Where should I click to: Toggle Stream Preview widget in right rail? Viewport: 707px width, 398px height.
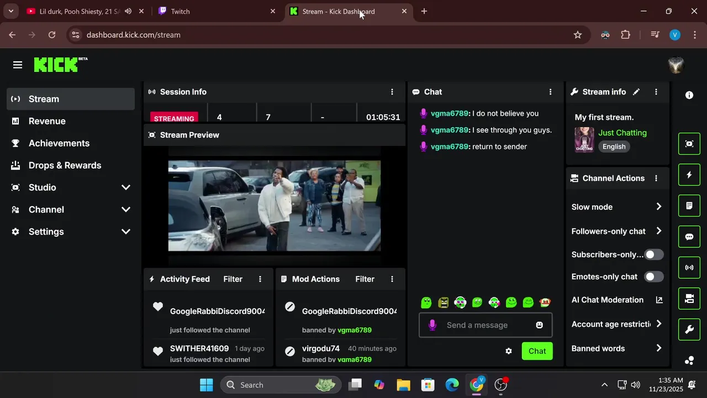689,144
